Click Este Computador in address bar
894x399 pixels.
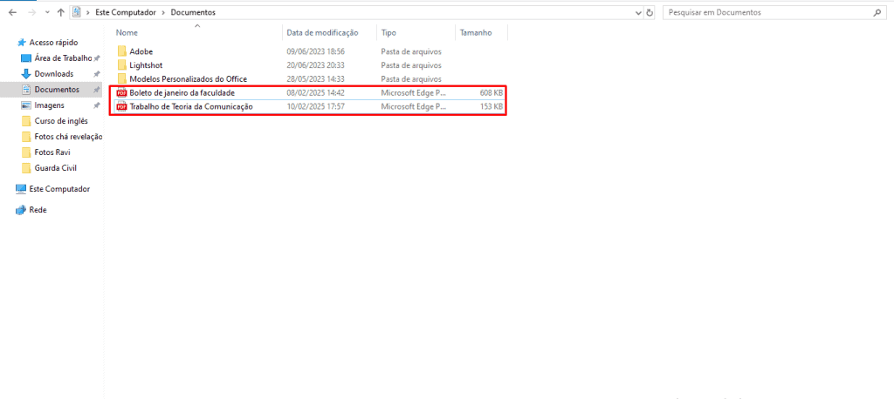124,12
